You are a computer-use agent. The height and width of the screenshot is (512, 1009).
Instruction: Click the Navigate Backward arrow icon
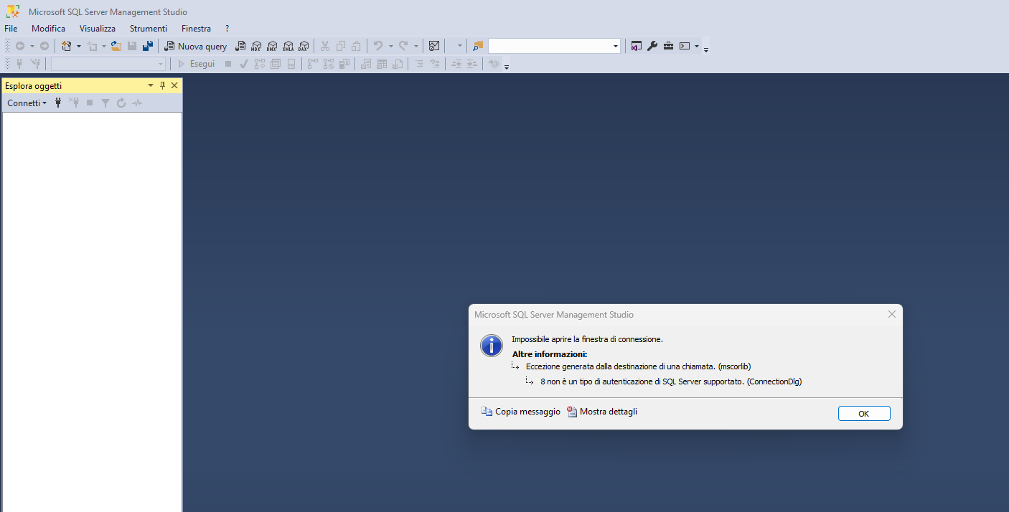coord(19,46)
